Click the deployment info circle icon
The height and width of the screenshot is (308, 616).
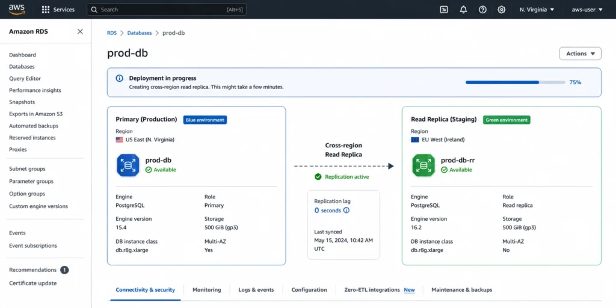[x=120, y=78]
